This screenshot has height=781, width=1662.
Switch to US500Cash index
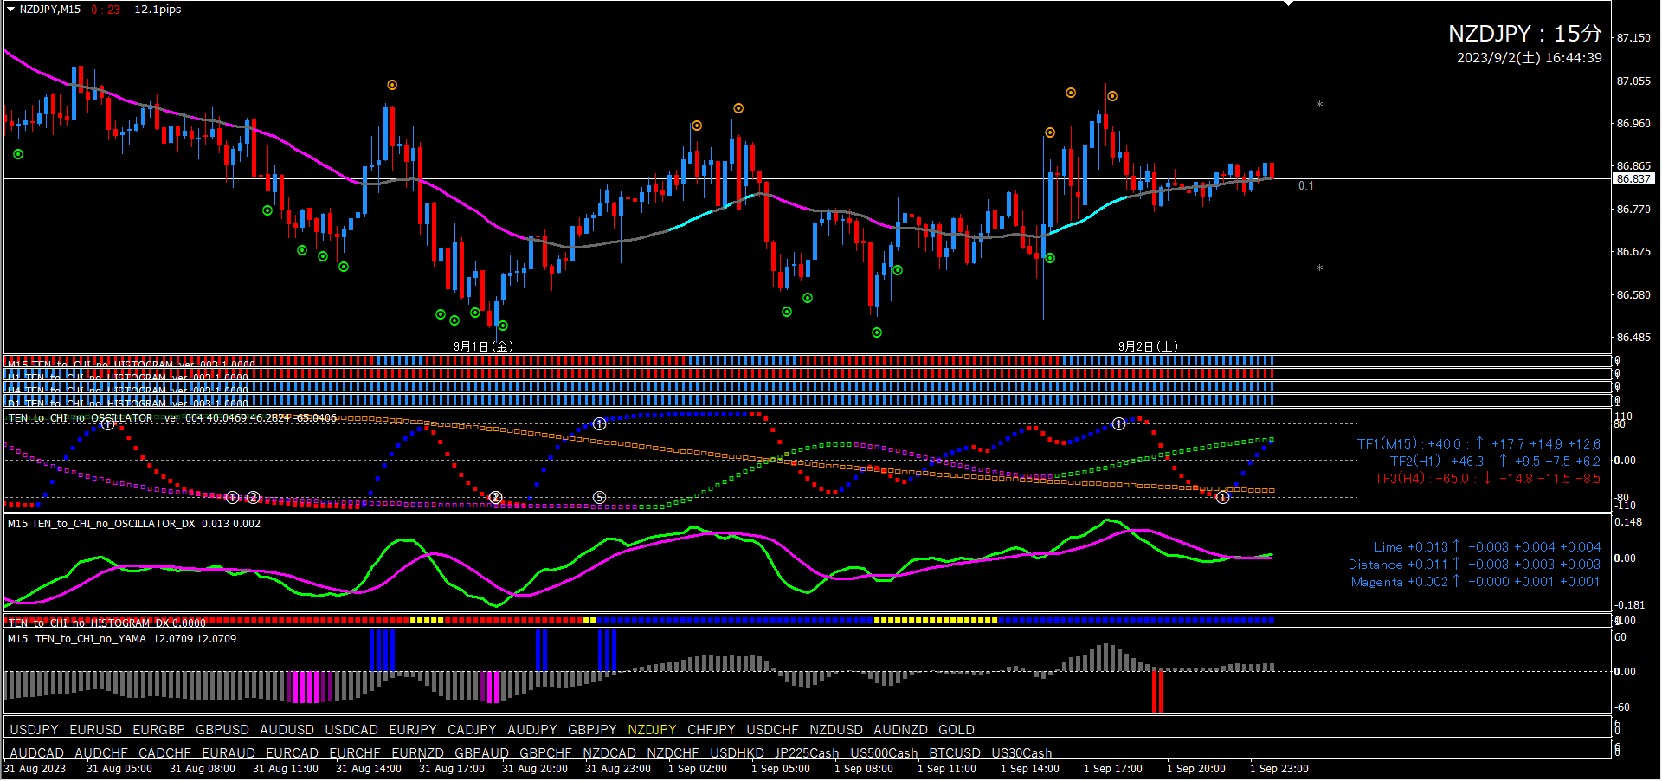884,753
